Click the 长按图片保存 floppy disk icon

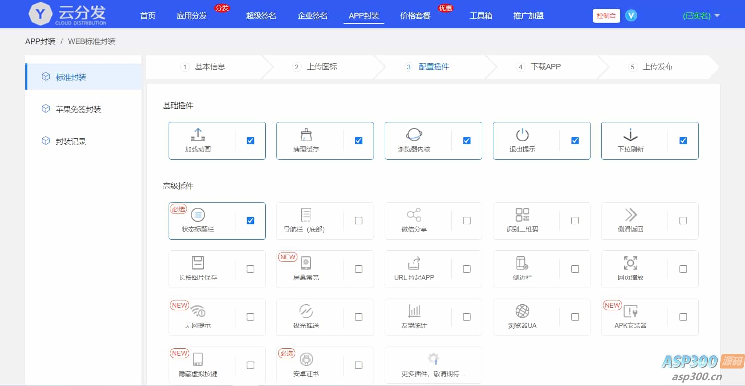tap(198, 263)
